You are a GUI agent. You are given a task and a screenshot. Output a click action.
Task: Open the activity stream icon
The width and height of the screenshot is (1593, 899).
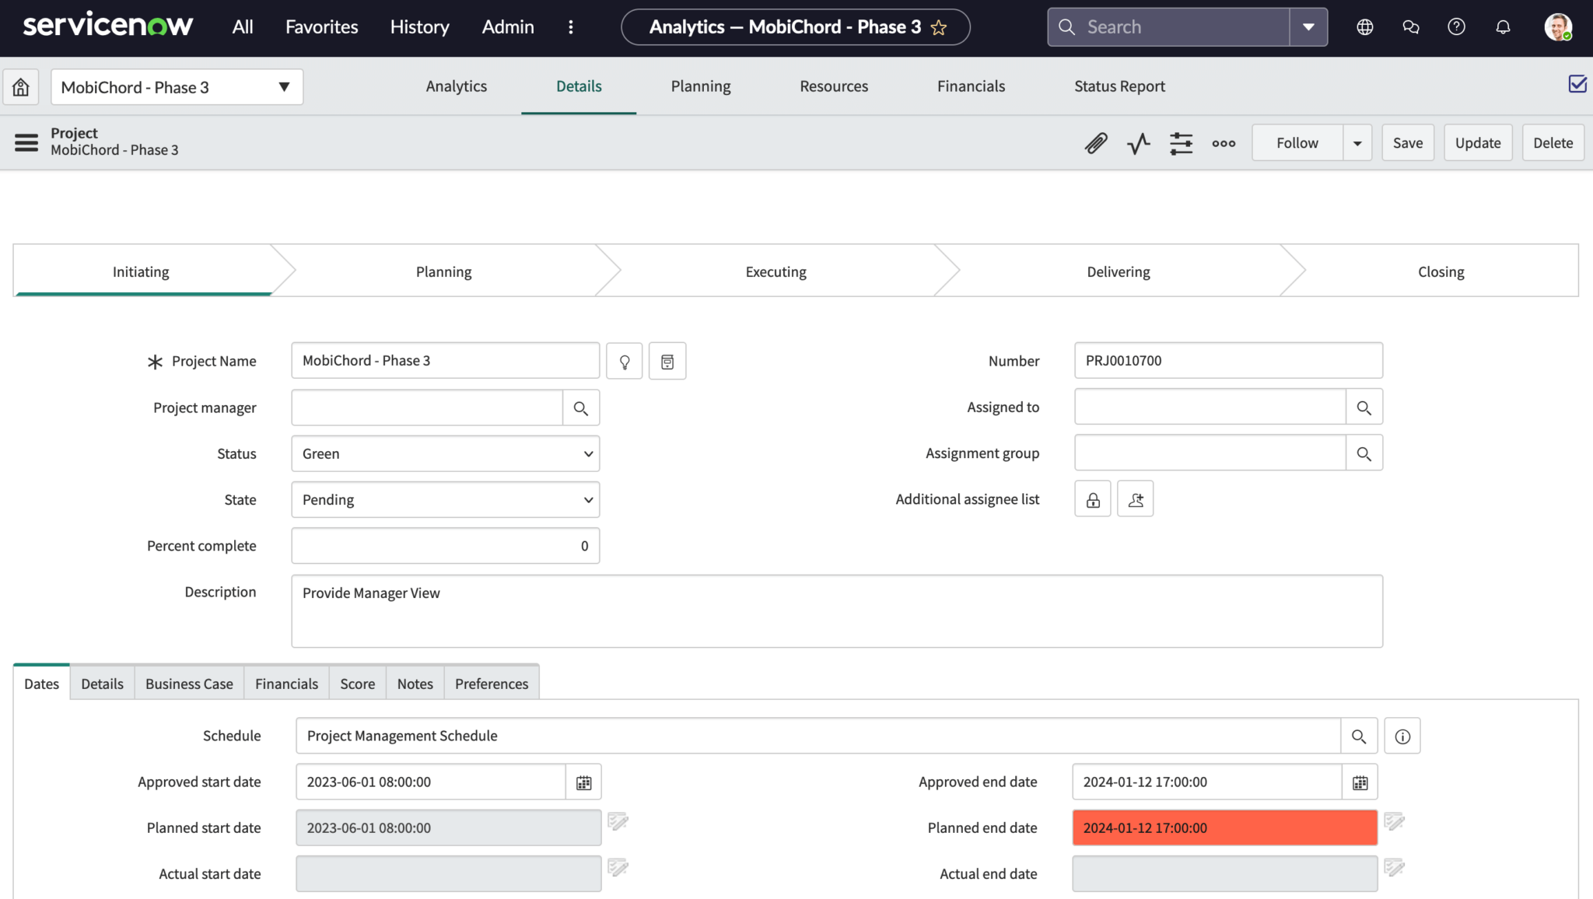tap(1138, 143)
